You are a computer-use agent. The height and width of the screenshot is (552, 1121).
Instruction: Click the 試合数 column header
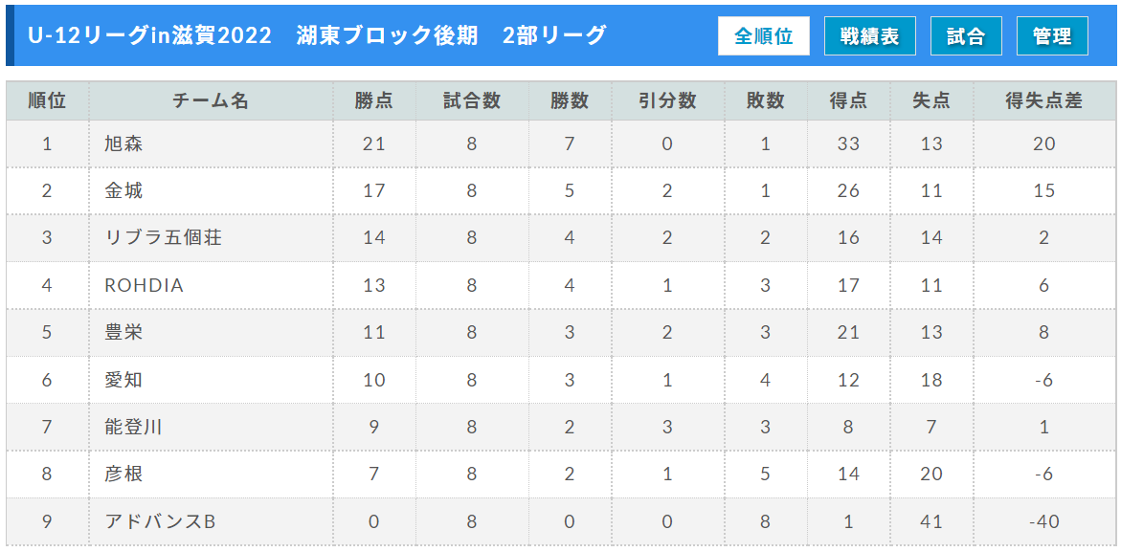[472, 101]
